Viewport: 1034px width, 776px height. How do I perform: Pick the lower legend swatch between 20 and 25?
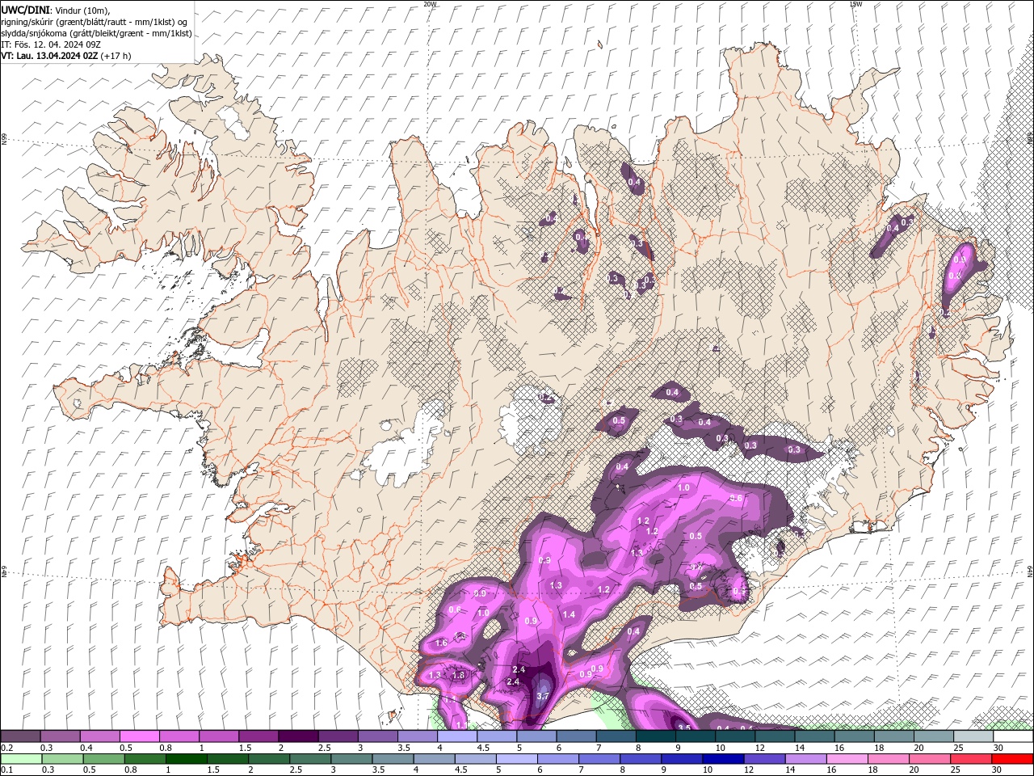928,759
